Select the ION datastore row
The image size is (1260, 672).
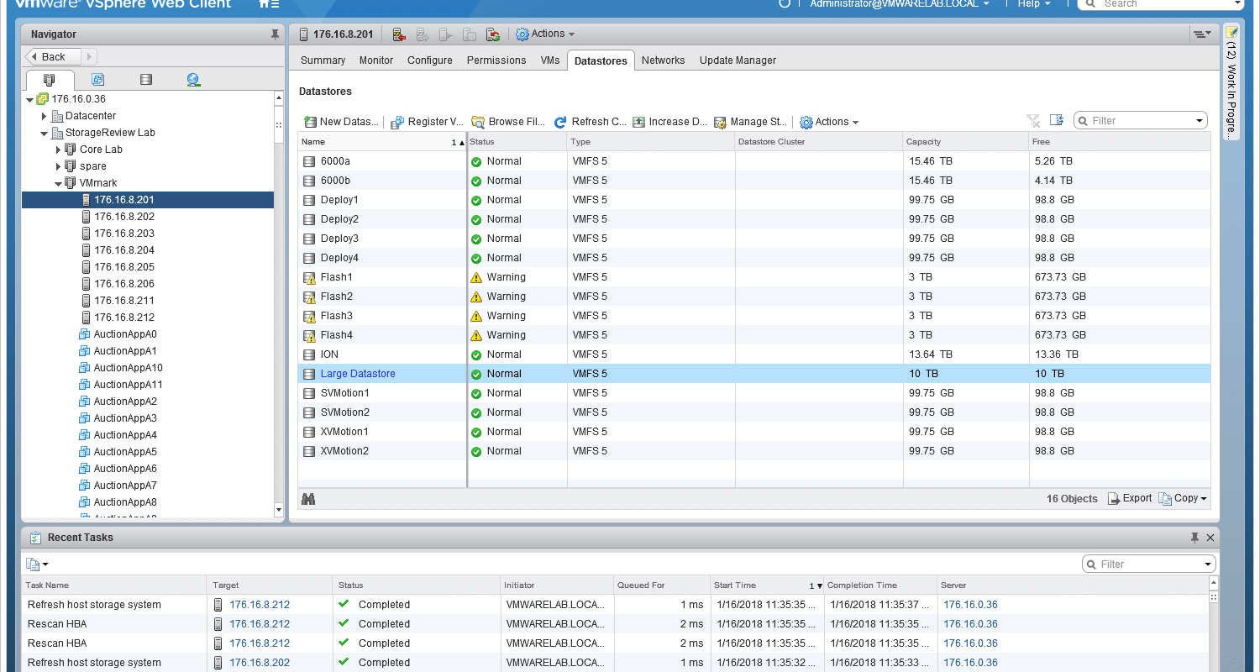tap(754, 354)
